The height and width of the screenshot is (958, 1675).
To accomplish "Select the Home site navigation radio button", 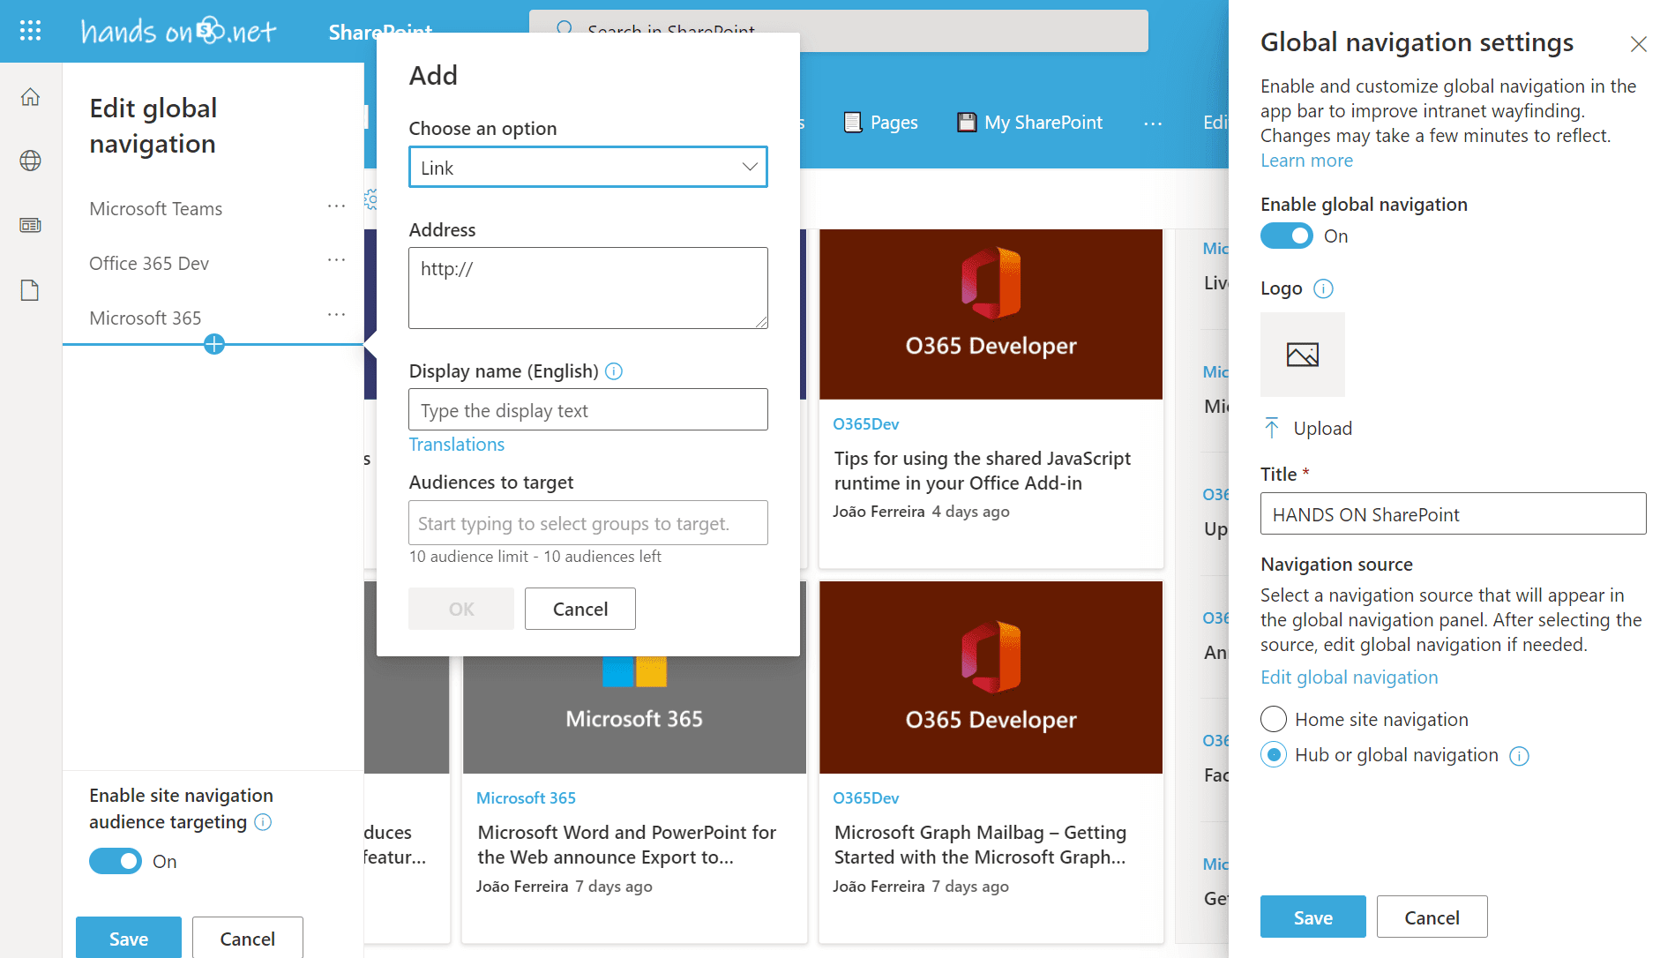I will pos(1274,719).
